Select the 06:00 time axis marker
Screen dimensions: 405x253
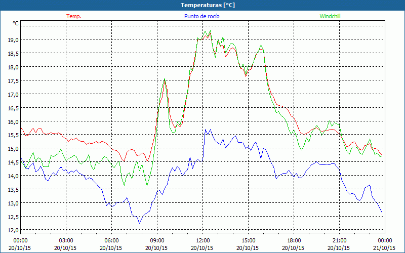[x=112, y=240]
